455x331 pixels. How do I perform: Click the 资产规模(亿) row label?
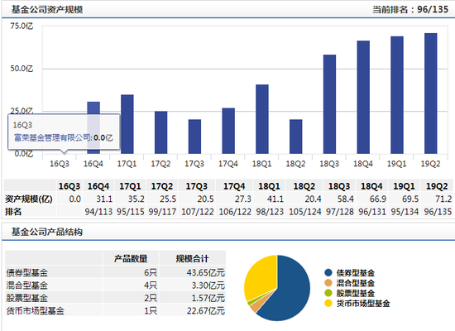click(x=29, y=199)
